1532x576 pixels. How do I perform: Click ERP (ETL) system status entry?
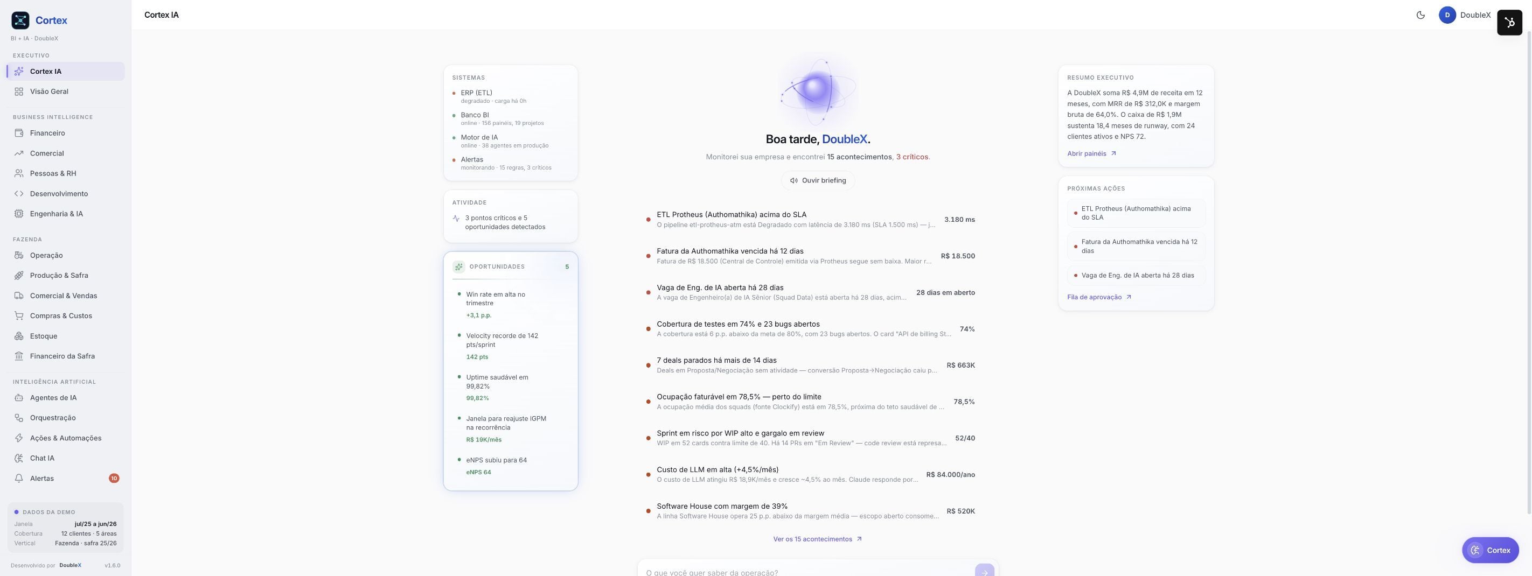tap(510, 97)
